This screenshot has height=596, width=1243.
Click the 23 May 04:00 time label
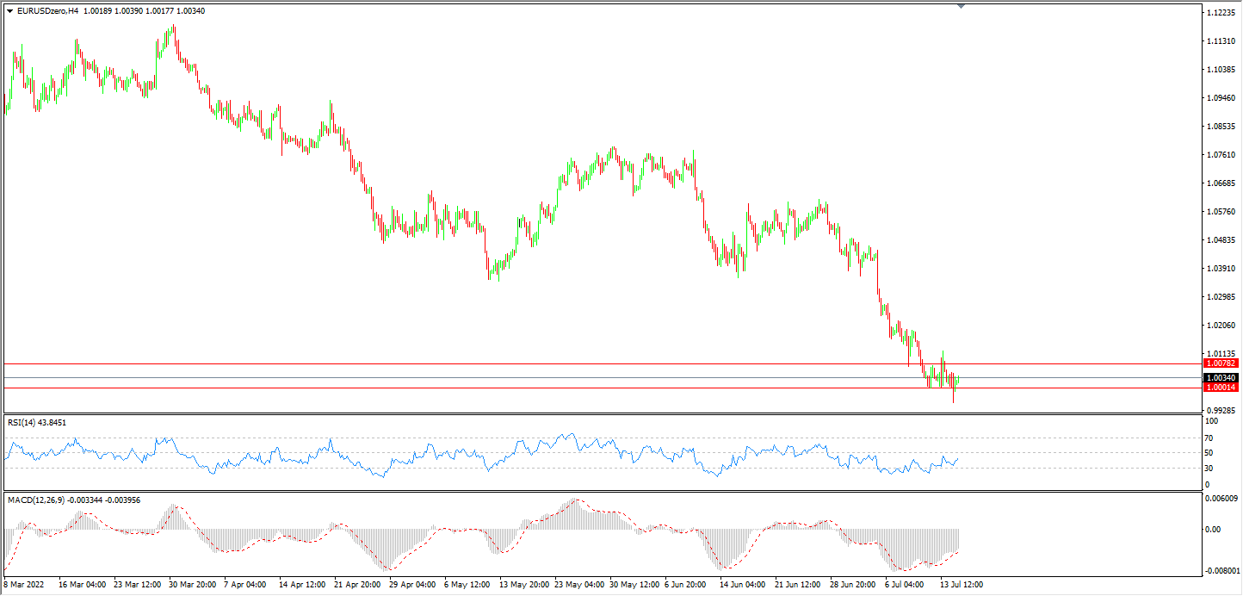[578, 584]
